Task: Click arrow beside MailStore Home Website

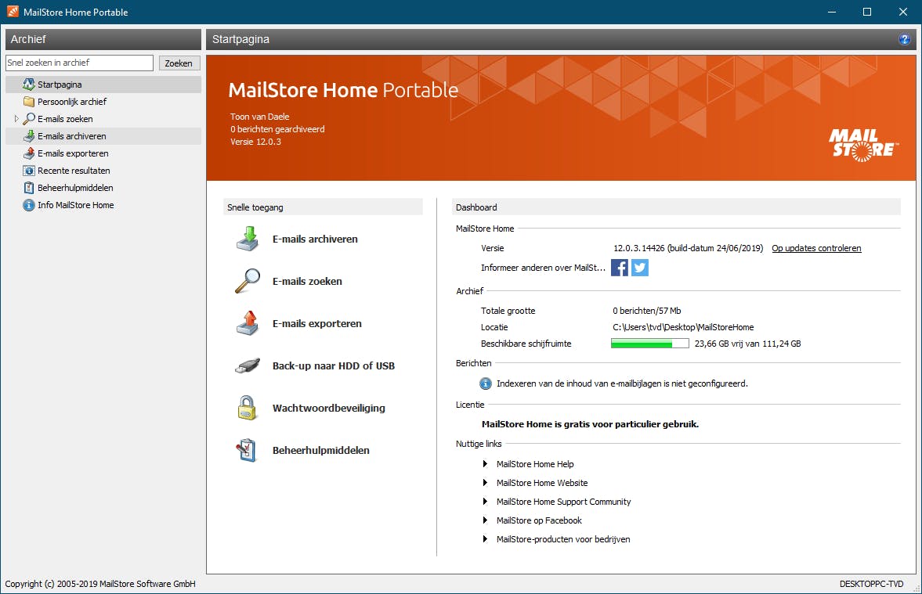Action: tap(485, 483)
